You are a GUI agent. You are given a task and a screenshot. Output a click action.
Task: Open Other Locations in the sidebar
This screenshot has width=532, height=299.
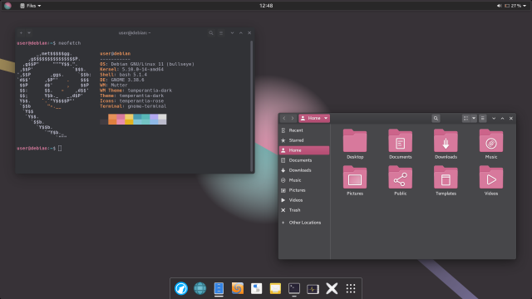point(304,223)
